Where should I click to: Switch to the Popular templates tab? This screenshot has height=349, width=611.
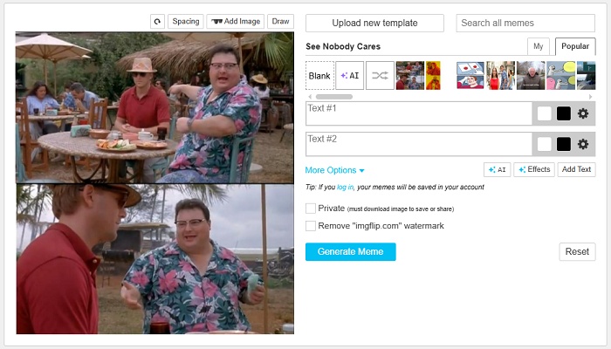pyautogui.click(x=575, y=47)
